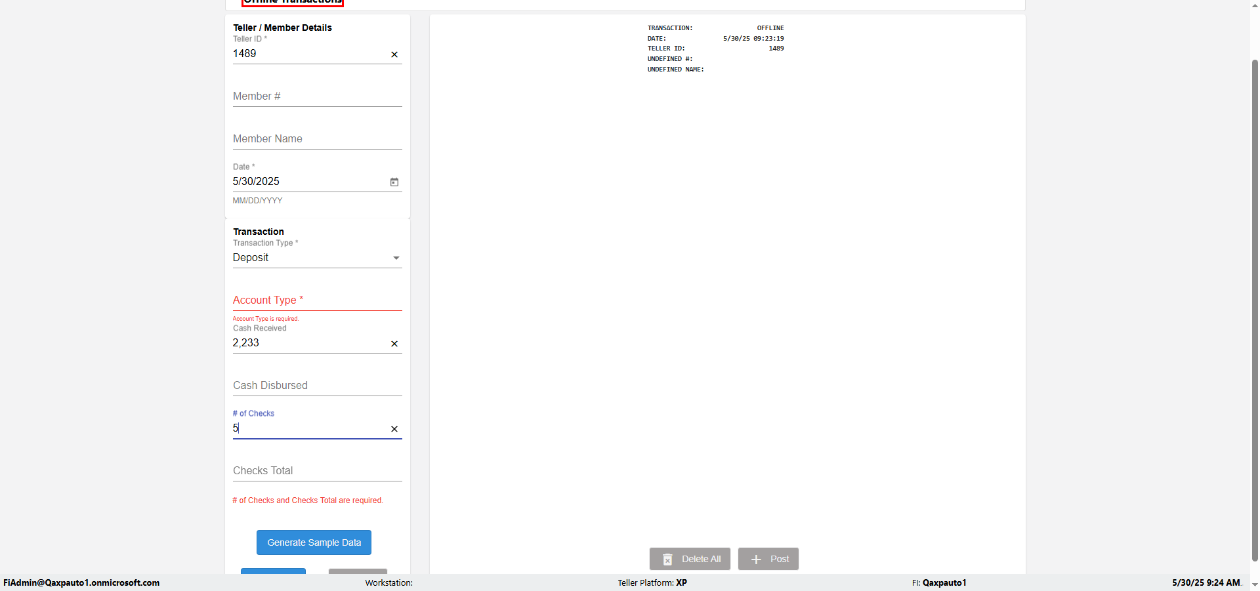Focus the Cash Disbursed input field
This screenshot has width=1260, height=591.
tap(318, 386)
